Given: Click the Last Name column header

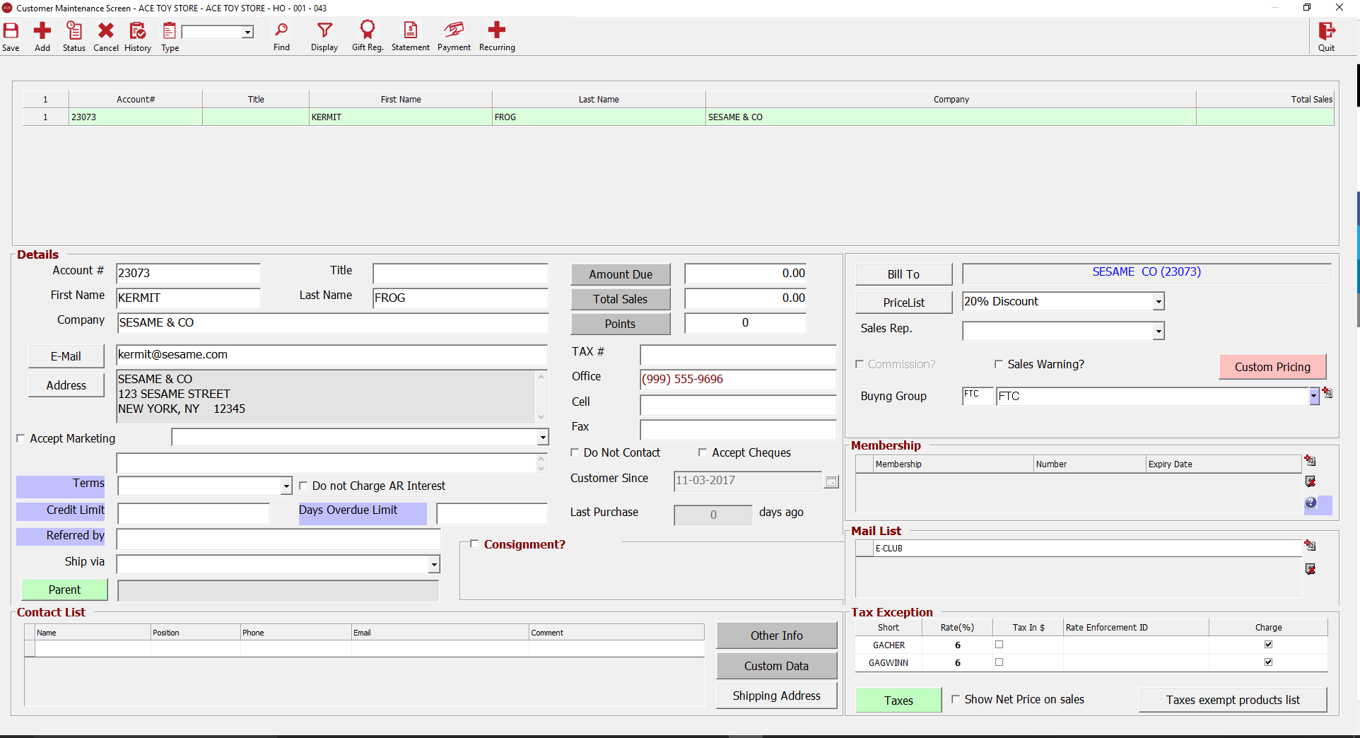Looking at the screenshot, I should point(598,100).
